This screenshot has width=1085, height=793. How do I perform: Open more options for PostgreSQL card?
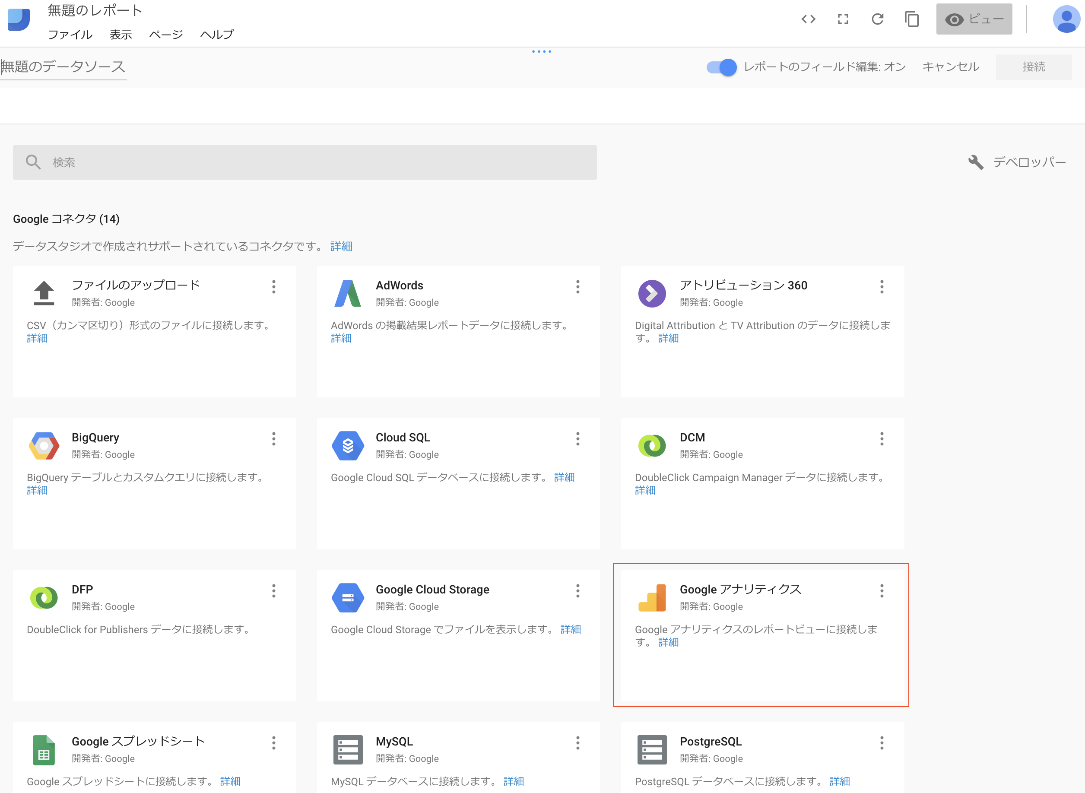coord(882,743)
